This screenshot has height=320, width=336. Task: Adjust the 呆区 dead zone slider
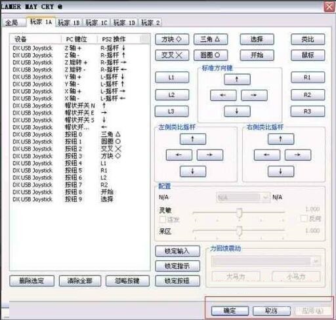point(240,230)
